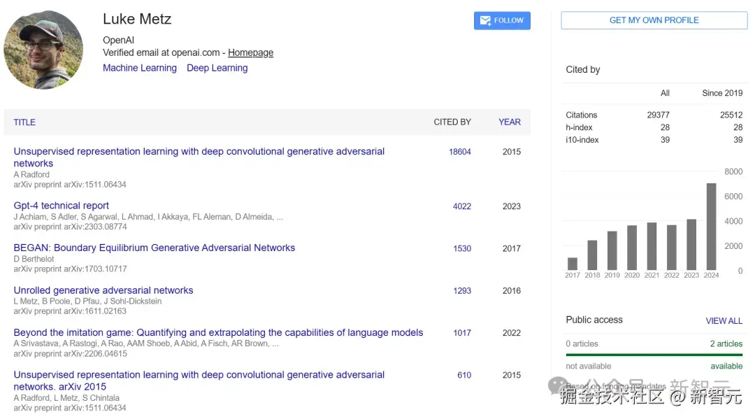
Task: Click the VIEW ALL public access link
Action: (724, 320)
